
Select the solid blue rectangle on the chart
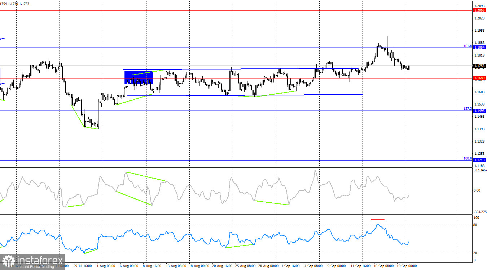pos(139,77)
